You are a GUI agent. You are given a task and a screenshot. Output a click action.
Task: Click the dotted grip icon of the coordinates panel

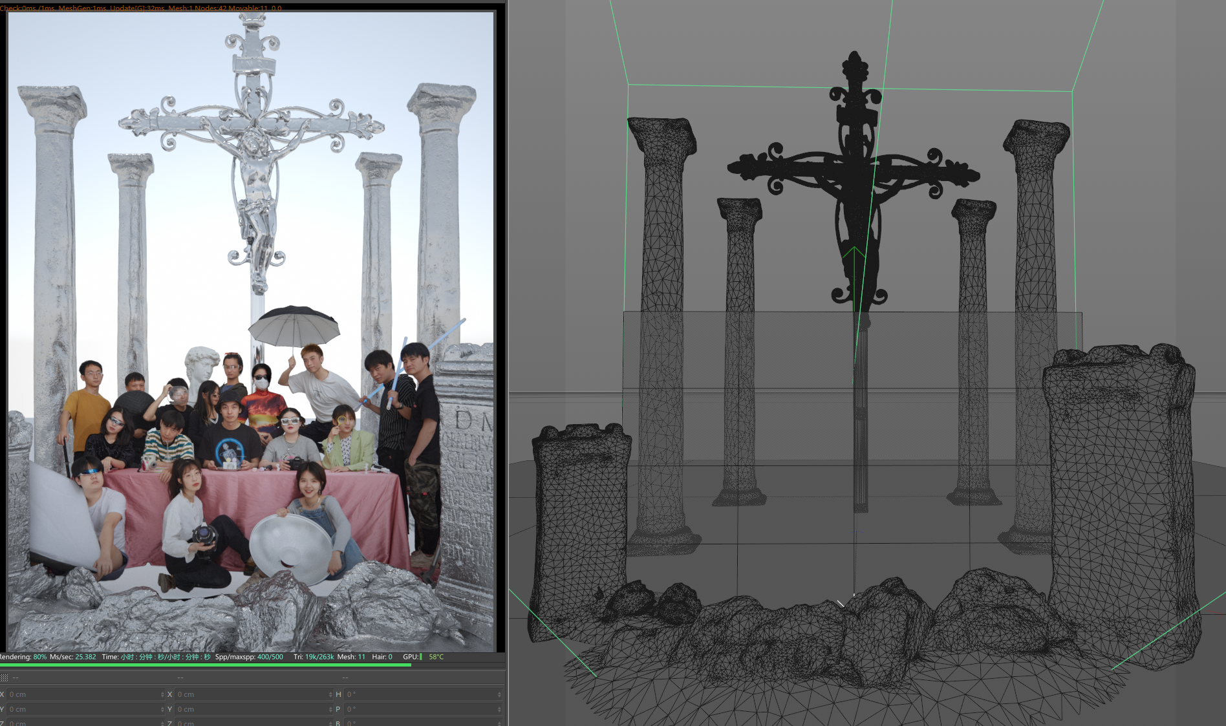pyautogui.click(x=4, y=678)
